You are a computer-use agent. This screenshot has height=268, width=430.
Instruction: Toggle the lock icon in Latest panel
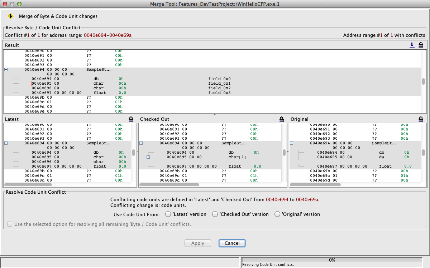131,119
